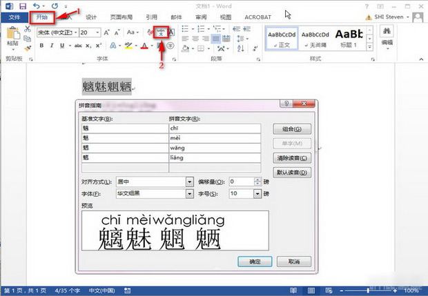
Task: Align paragraph right
Action: [206, 39]
